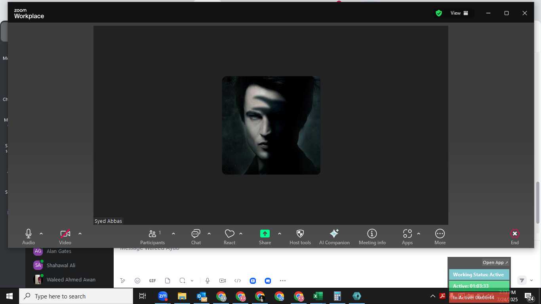This screenshot has width=541, height=304.
Task: Mute the microphone with Audio button
Action: (x=28, y=237)
